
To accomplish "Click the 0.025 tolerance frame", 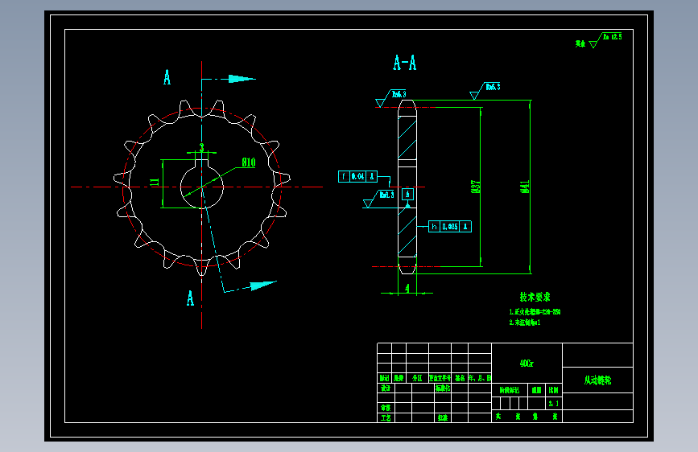I will coord(449,227).
